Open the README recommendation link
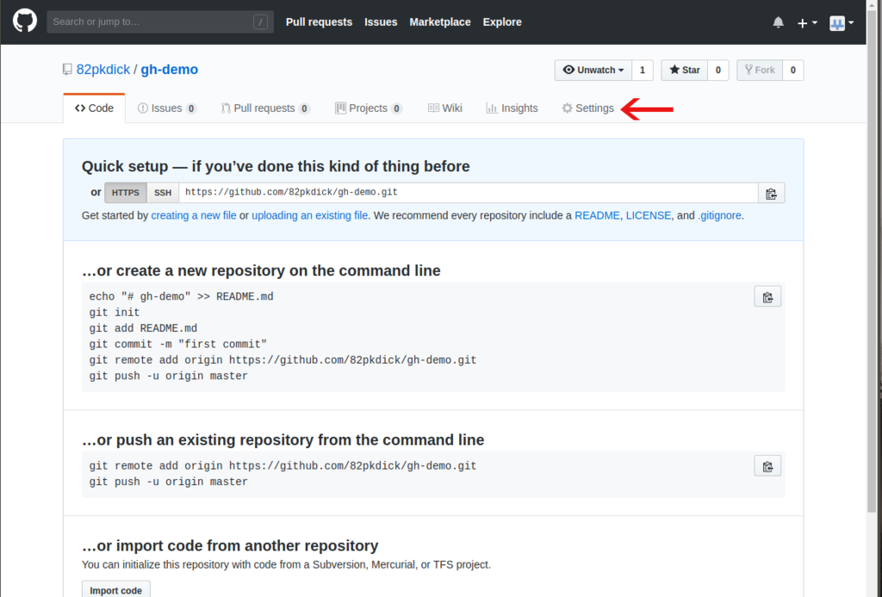This screenshot has width=882, height=597. pyautogui.click(x=597, y=216)
